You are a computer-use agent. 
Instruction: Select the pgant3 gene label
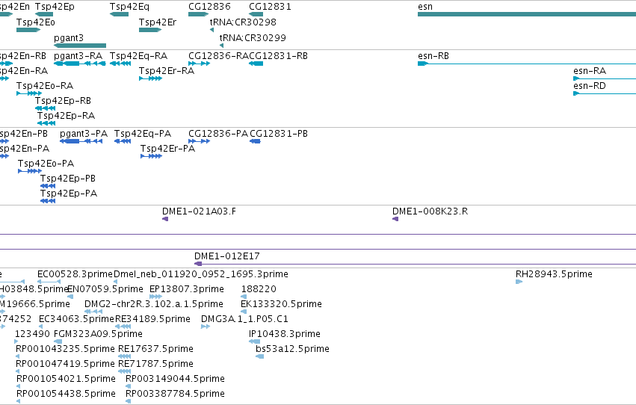point(69,37)
